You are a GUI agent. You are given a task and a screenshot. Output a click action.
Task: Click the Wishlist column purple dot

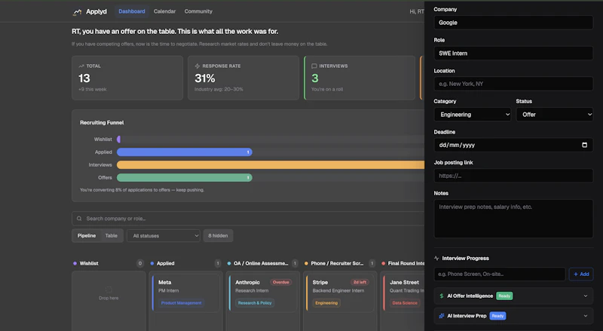click(x=75, y=264)
